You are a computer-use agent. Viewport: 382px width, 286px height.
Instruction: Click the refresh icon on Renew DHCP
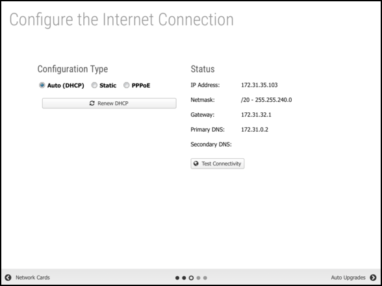tap(92, 103)
